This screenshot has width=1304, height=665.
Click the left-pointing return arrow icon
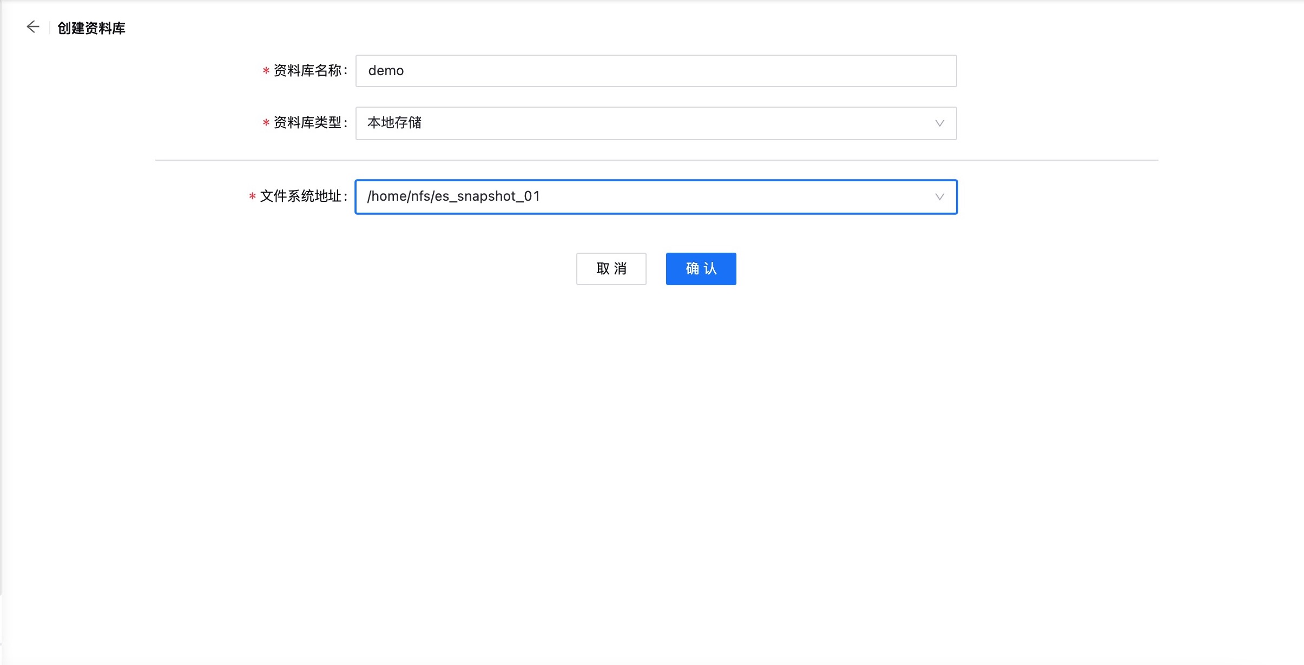pos(34,26)
